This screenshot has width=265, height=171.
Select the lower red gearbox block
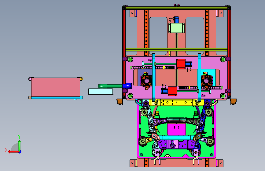tap(172, 91)
